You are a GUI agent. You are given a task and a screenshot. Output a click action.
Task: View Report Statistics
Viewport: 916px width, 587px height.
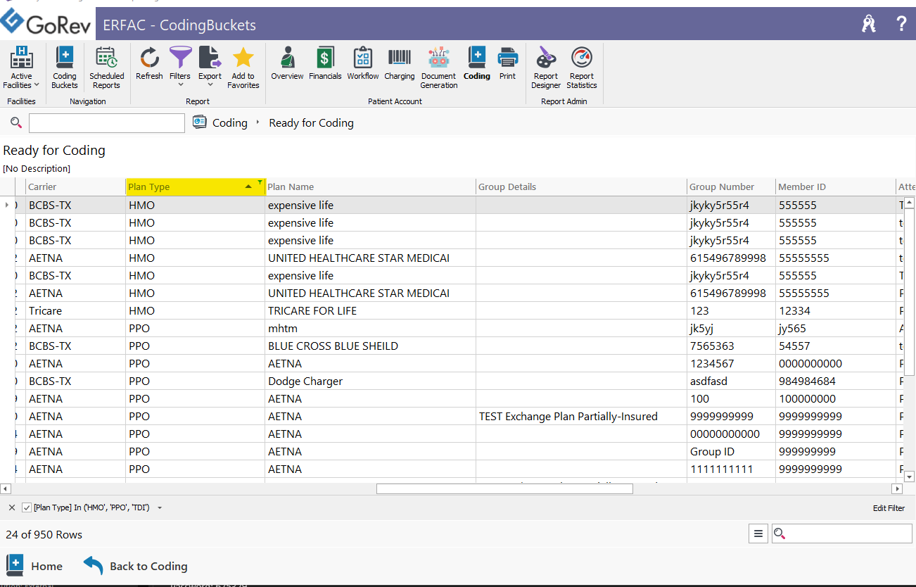(x=581, y=67)
